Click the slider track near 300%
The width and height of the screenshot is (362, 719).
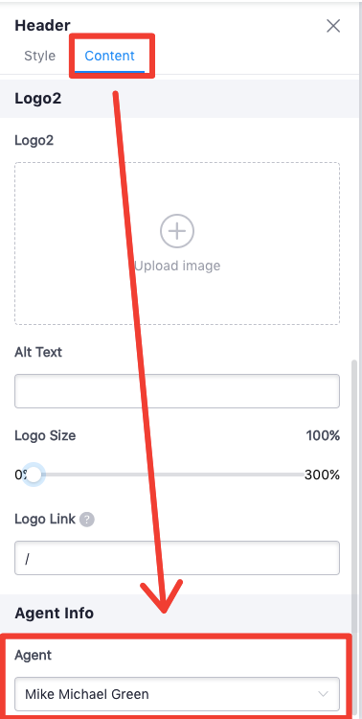coord(293,475)
